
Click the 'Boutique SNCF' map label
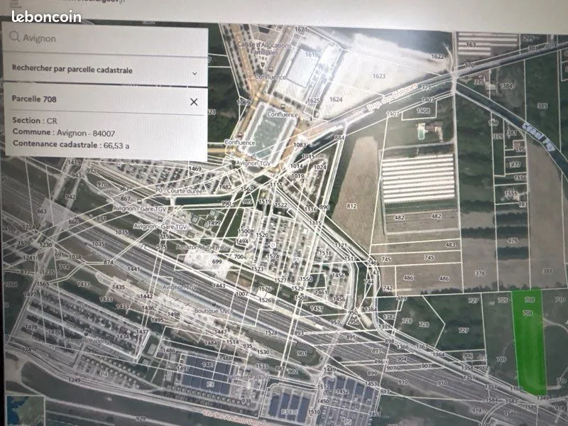[214, 311]
